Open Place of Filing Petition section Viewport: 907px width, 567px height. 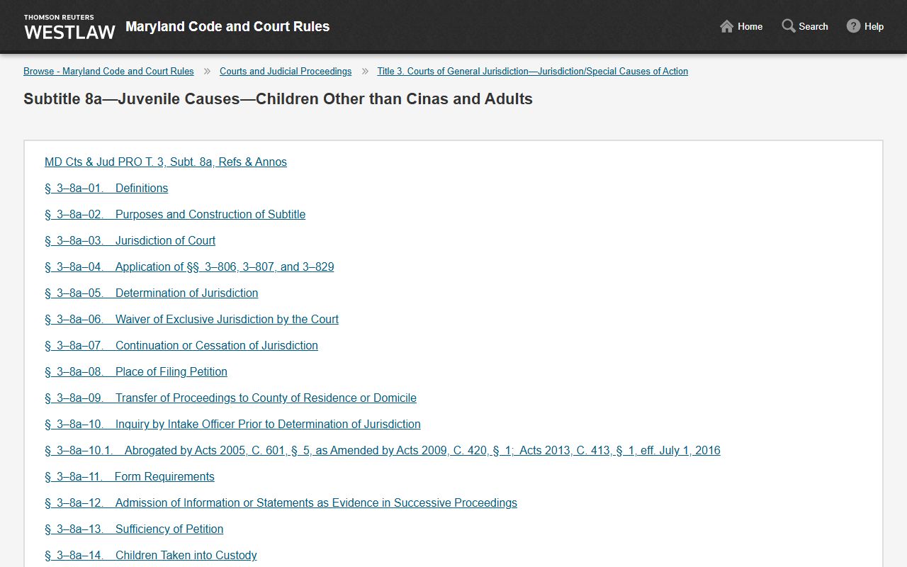coord(136,371)
